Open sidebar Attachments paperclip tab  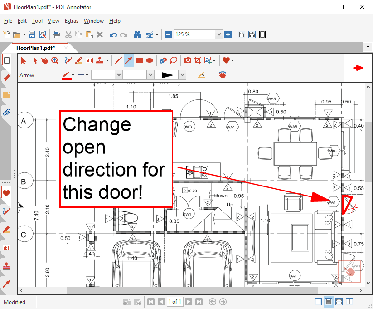(x=7, y=112)
